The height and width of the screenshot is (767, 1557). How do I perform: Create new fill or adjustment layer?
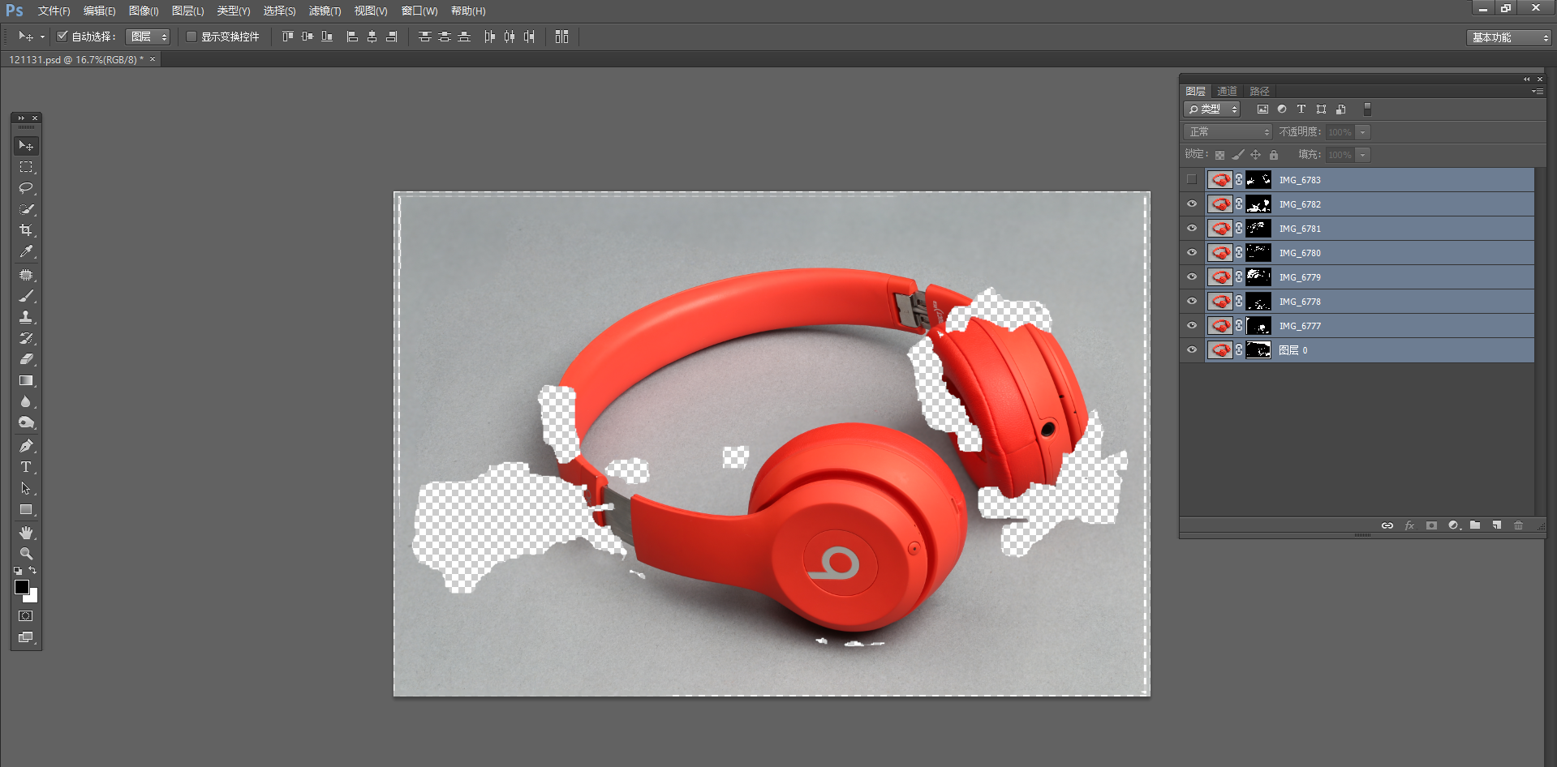pyautogui.click(x=1454, y=525)
